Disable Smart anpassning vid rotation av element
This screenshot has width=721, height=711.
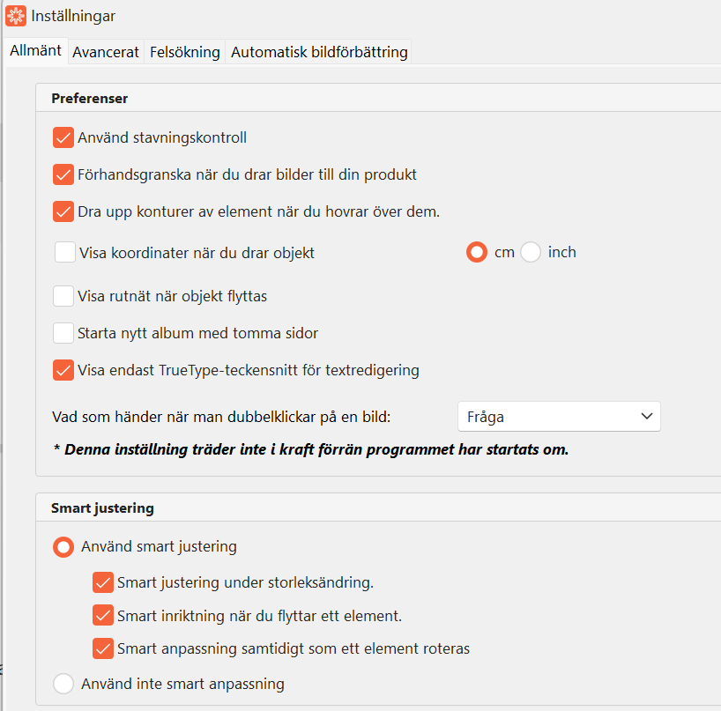tap(102, 648)
